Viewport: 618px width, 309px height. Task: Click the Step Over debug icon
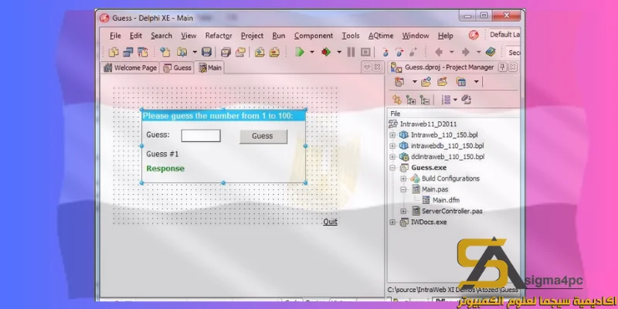point(399,52)
